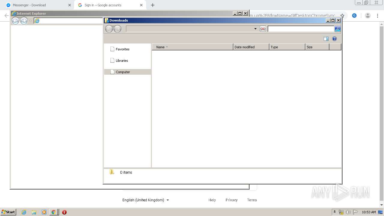Click Chrome's back arrow

tap(6, 16)
